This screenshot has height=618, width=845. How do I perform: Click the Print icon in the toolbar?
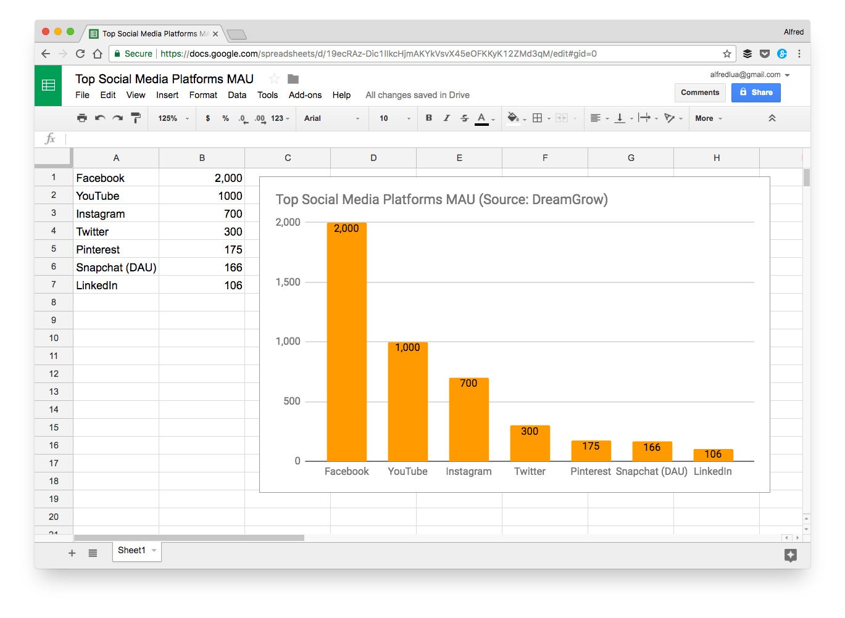click(82, 118)
